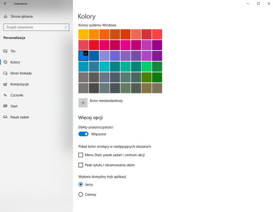Click the Ekran blokady monitor icon

[5, 73]
